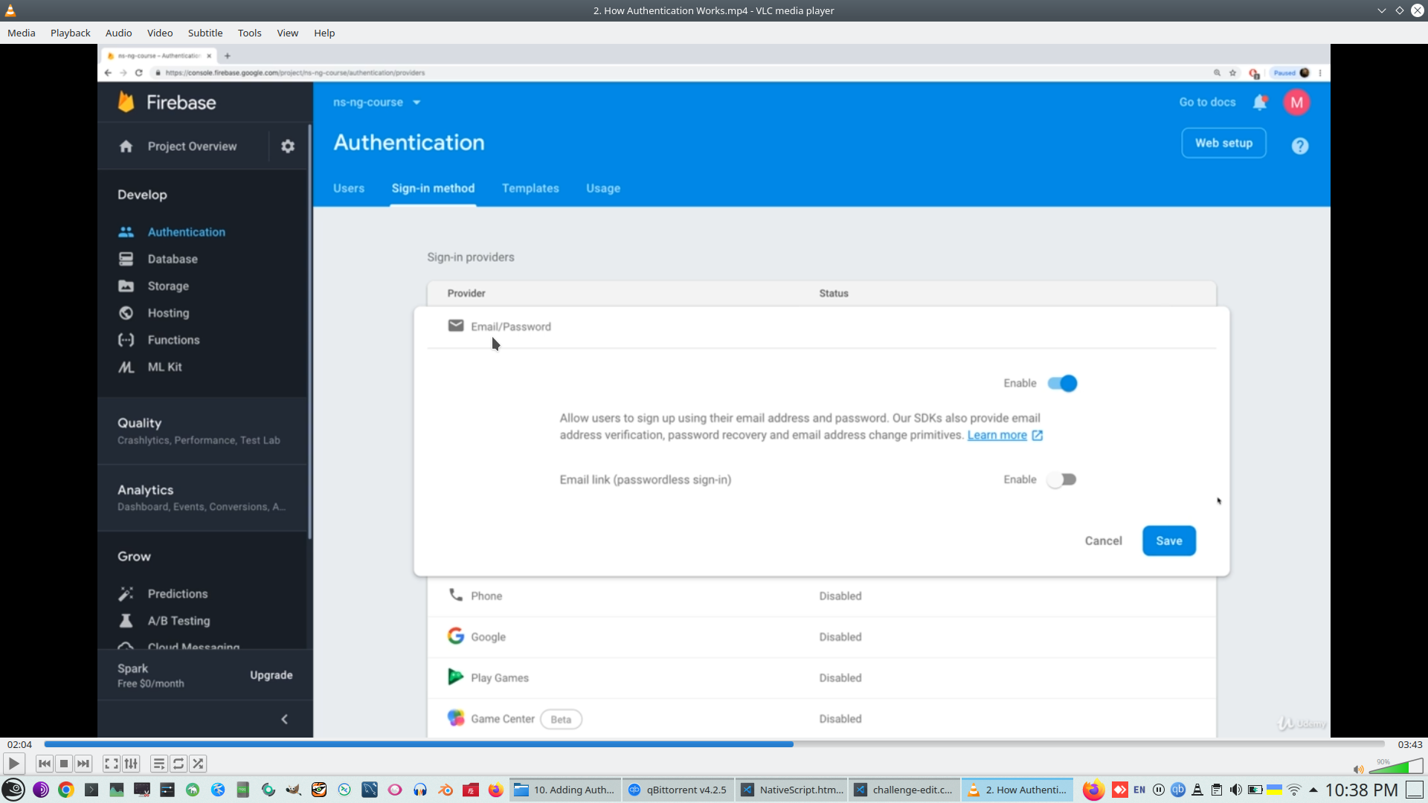
Task: Click the stop playback button
Action: coord(64,764)
